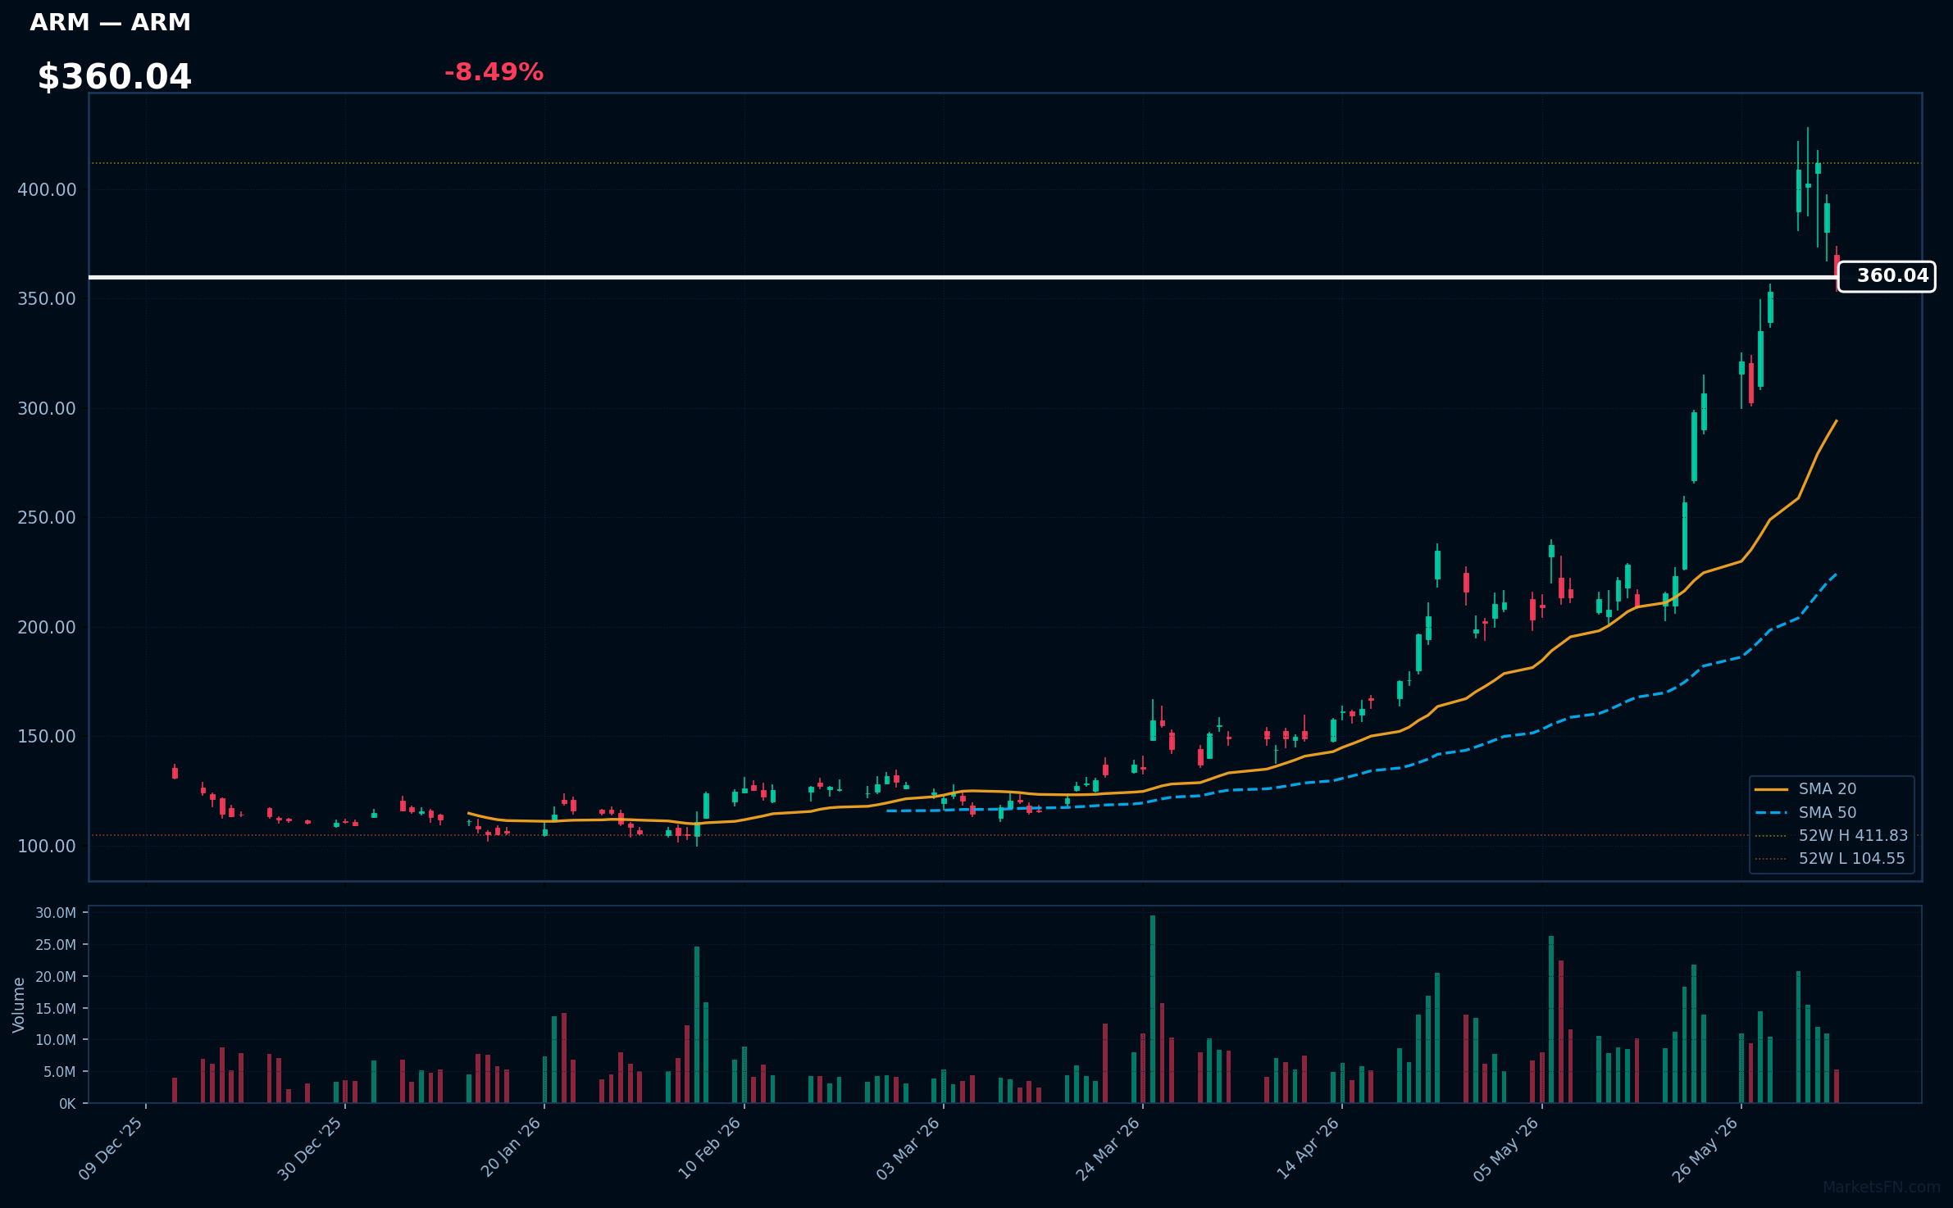Click the "09 Dec '25" date label
Viewport: 1953px width, 1208px height.
pyautogui.click(x=112, y=1148)
